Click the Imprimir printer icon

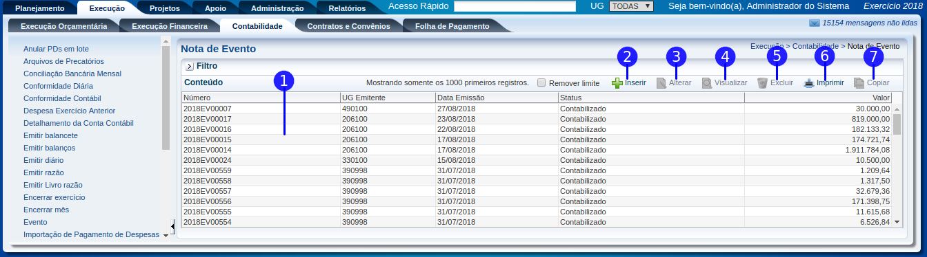(x=809, y=83)
